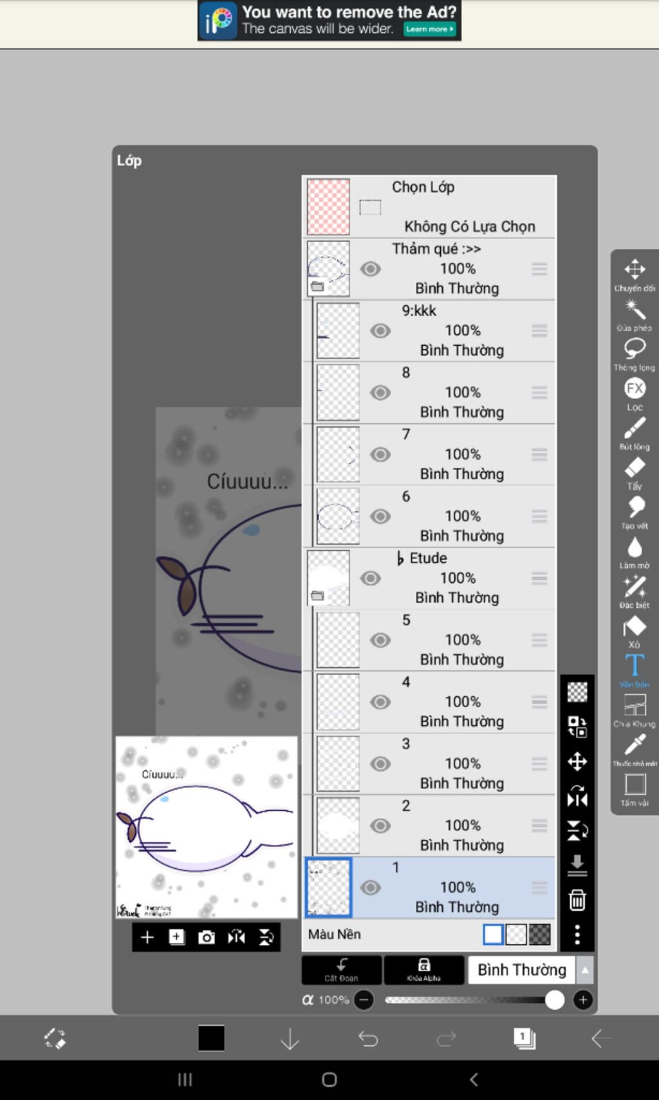Merge the layer down with arrow icon
This screenshot has width=659, height=1100.
point(577,866)
